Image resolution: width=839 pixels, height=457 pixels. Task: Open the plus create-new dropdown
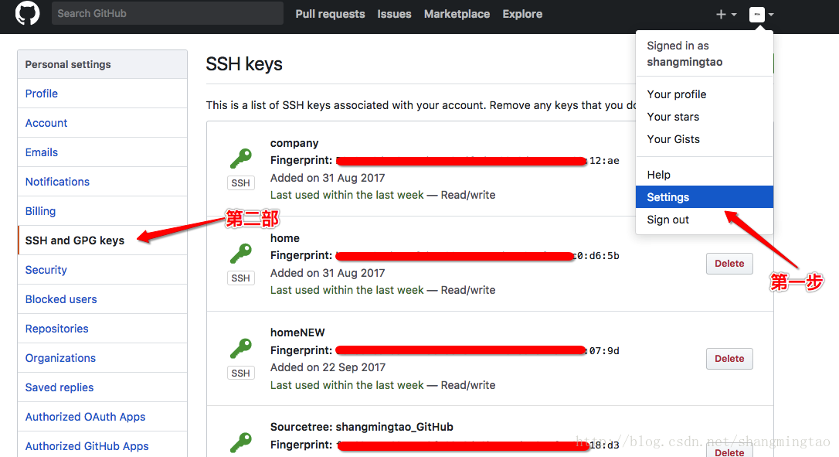click(x=726, y=15)
